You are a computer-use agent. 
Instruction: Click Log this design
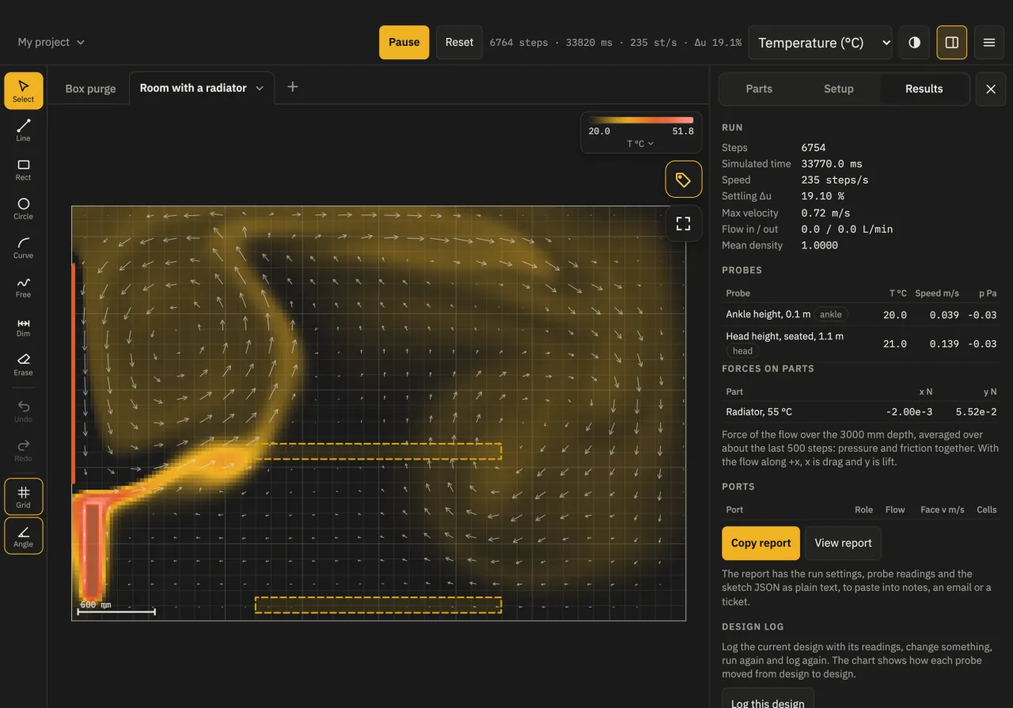click(x=767, y=699)
